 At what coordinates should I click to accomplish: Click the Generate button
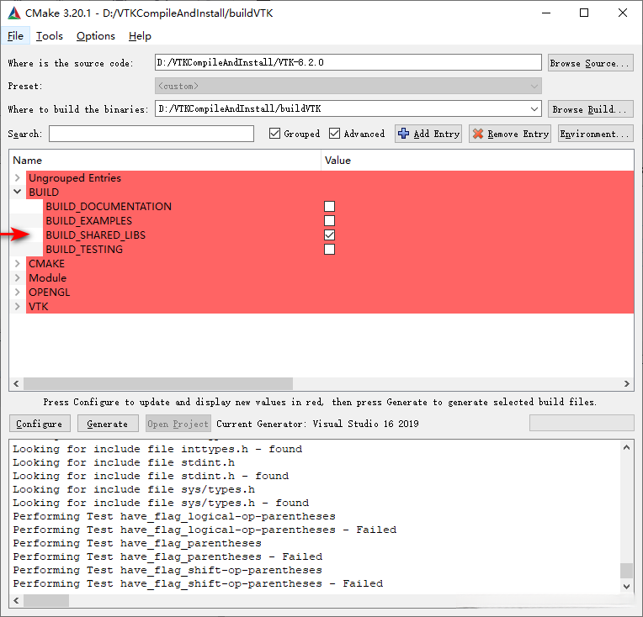pos(108,424)
